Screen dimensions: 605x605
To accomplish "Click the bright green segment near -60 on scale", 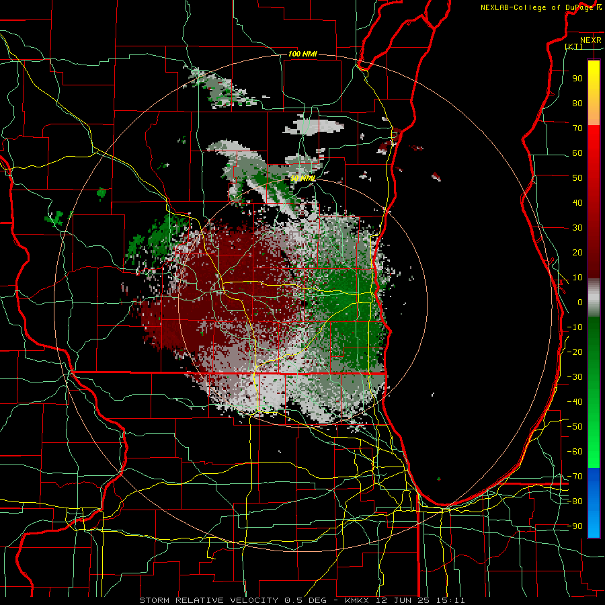I will [x=594, y=452].
